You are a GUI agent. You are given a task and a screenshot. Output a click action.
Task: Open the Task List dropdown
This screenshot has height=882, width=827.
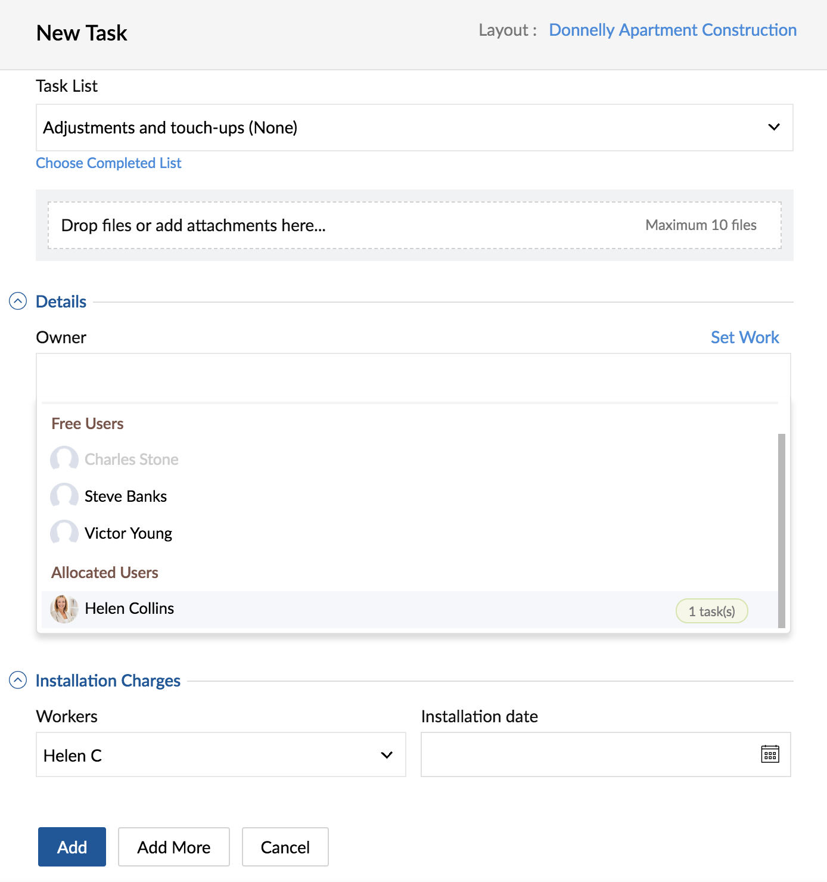pos(415,128)
